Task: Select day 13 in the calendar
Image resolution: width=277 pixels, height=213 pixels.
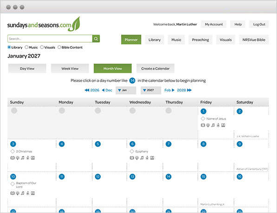Action: pos(132,177)
